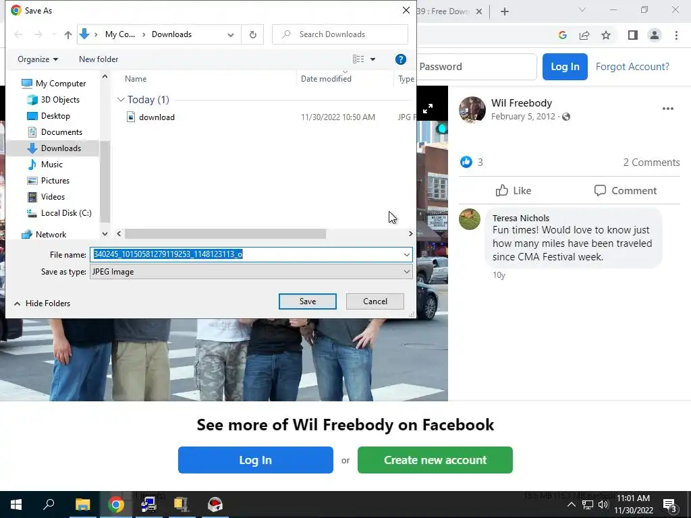Switch to Chrome in taskbar
Screen dimensions: 691x518
coord(116,505)
